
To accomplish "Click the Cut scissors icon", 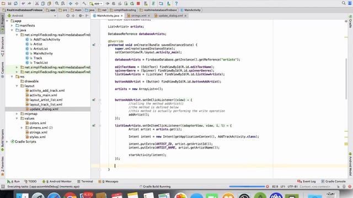I will pos(37,3).
